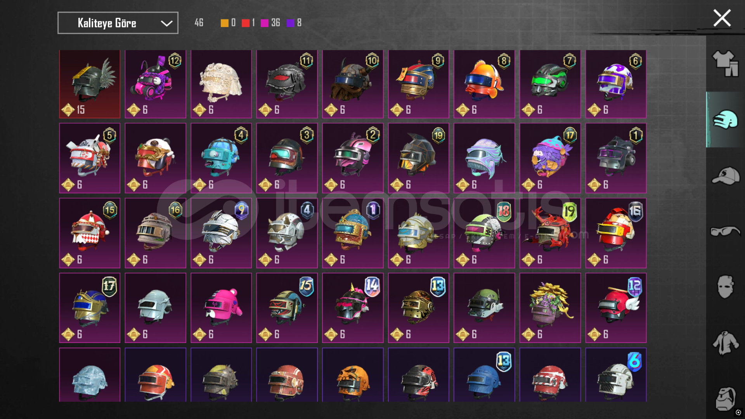The image size is (745, 419).
Task: Select the orange quality color filter
Action: pos(228,23)
